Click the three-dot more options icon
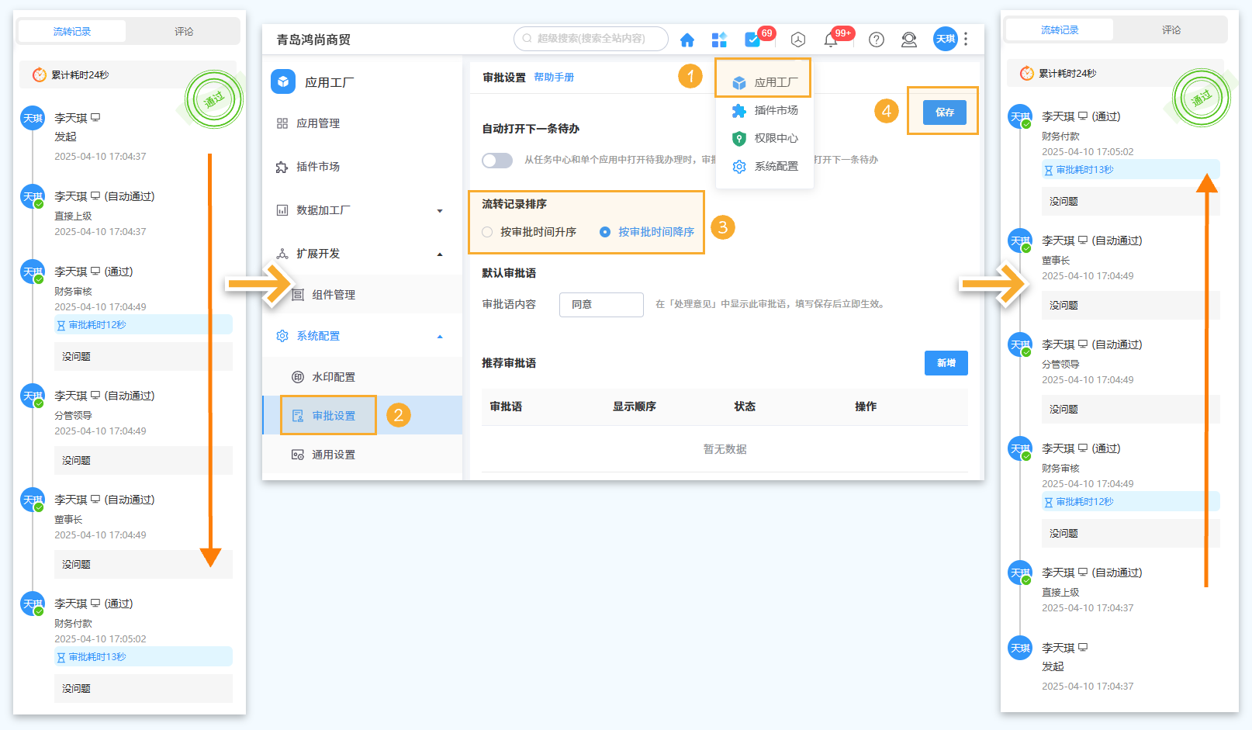Viewport: 1252px width, 730px height. click(x=966, y=40)
